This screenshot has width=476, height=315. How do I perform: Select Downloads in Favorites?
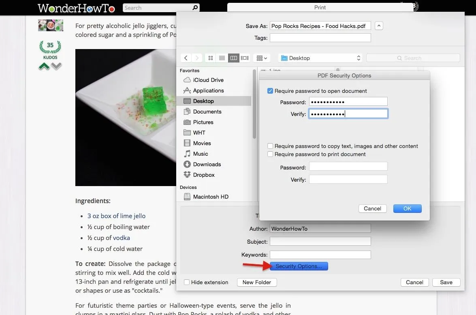click(207, 164)
